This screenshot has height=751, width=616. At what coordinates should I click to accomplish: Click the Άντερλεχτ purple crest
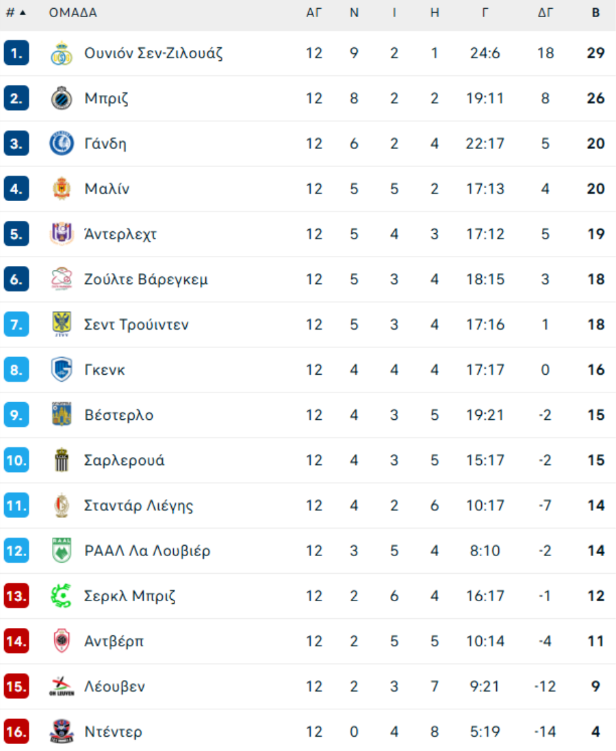pyautogui.click(x=62, y=234)
